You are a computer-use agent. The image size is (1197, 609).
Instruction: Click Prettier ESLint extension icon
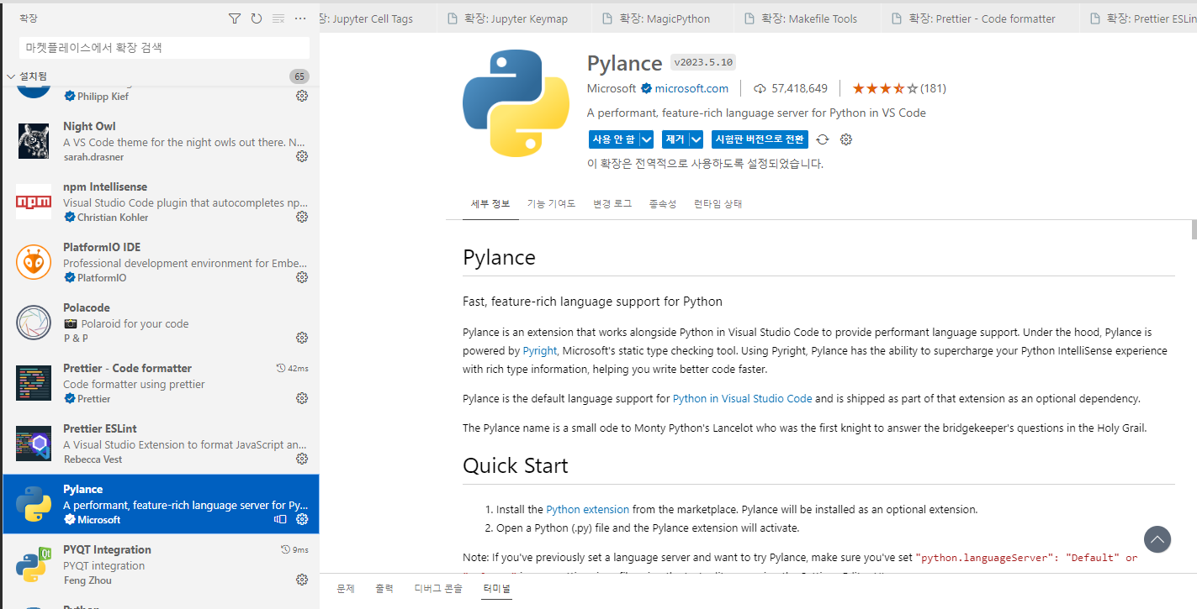pos(34,444)
